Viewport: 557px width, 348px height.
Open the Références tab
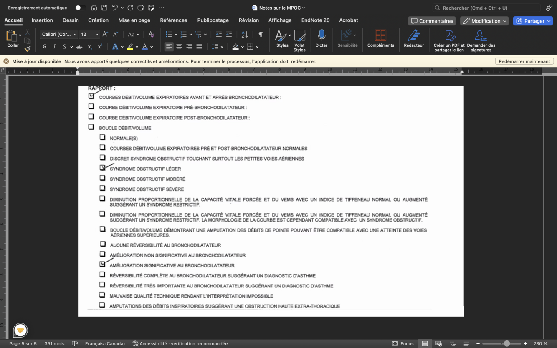tap(173, 20)
